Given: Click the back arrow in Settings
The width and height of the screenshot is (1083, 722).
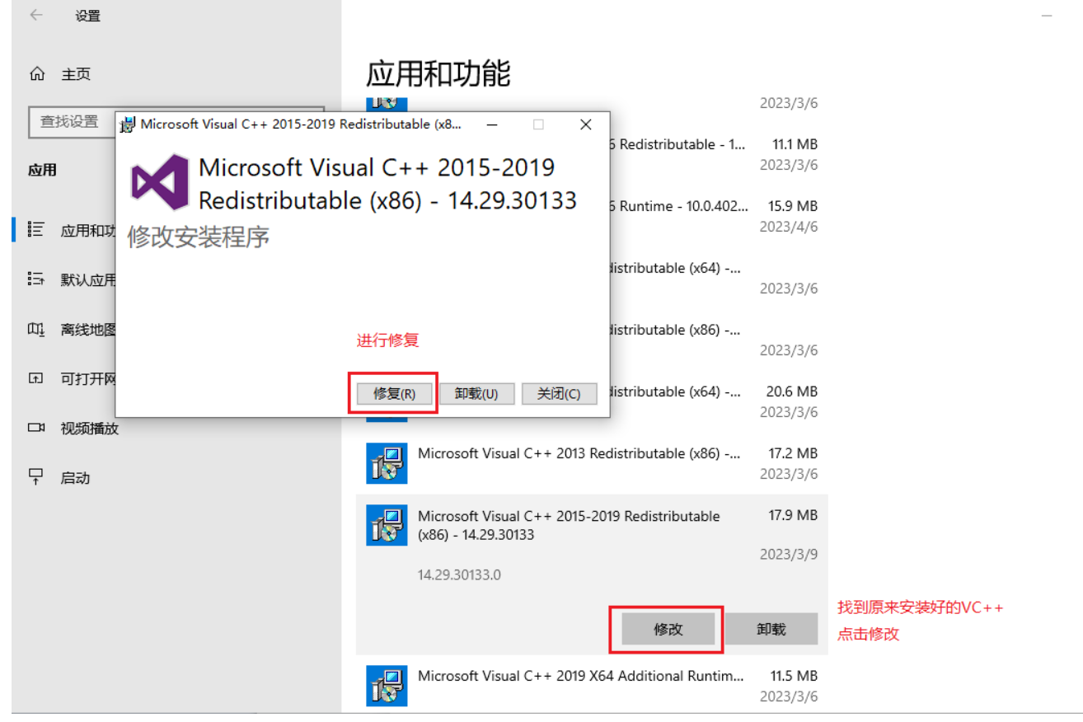Looking at the screenshot, I should [x=36, y=16].
